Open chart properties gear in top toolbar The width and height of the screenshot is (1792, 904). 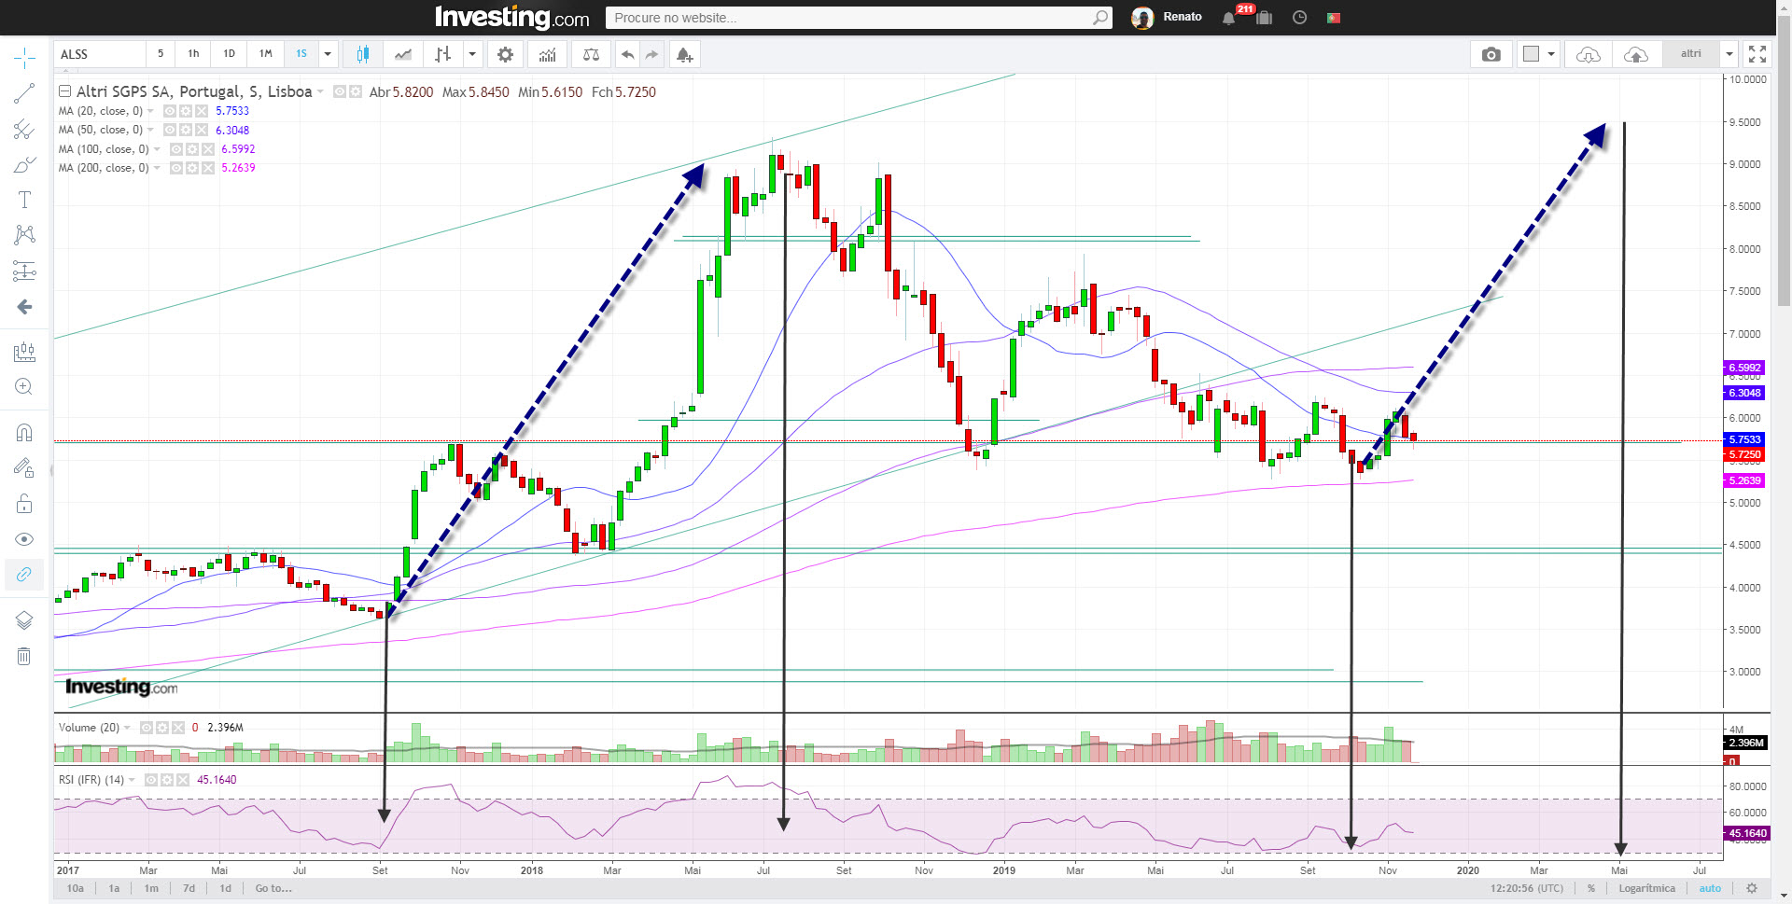[x=505, y=54]
